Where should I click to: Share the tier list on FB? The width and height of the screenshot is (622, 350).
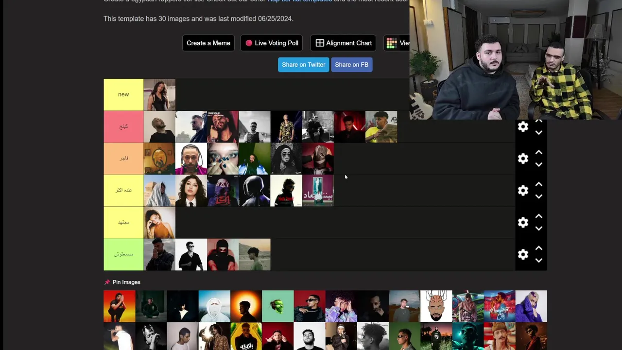pyautogui.click(x=351, y=65)
